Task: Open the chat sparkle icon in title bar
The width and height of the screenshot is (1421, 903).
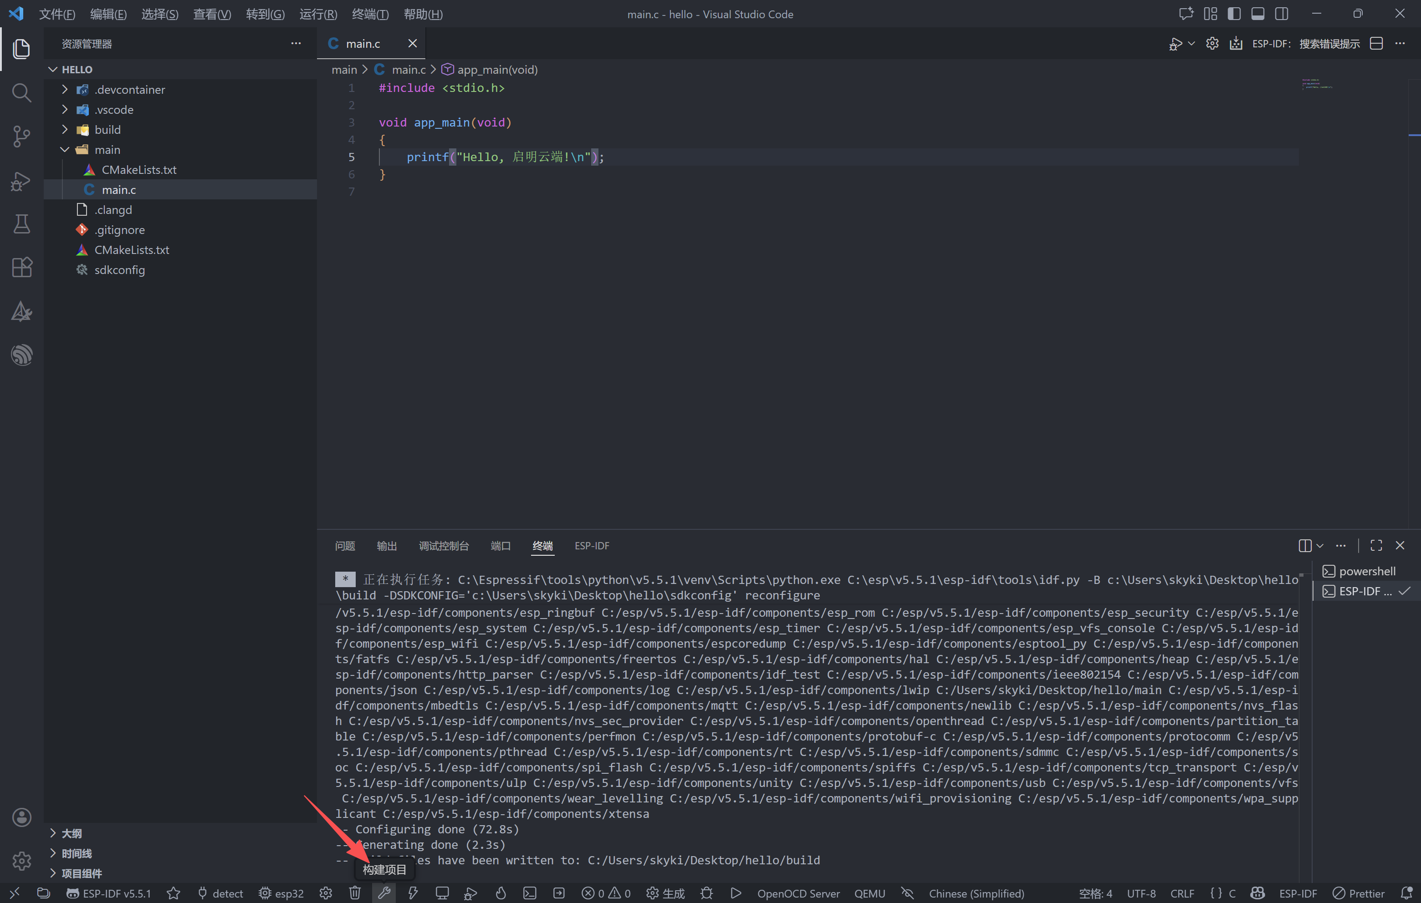Action: pos(1186,14)
